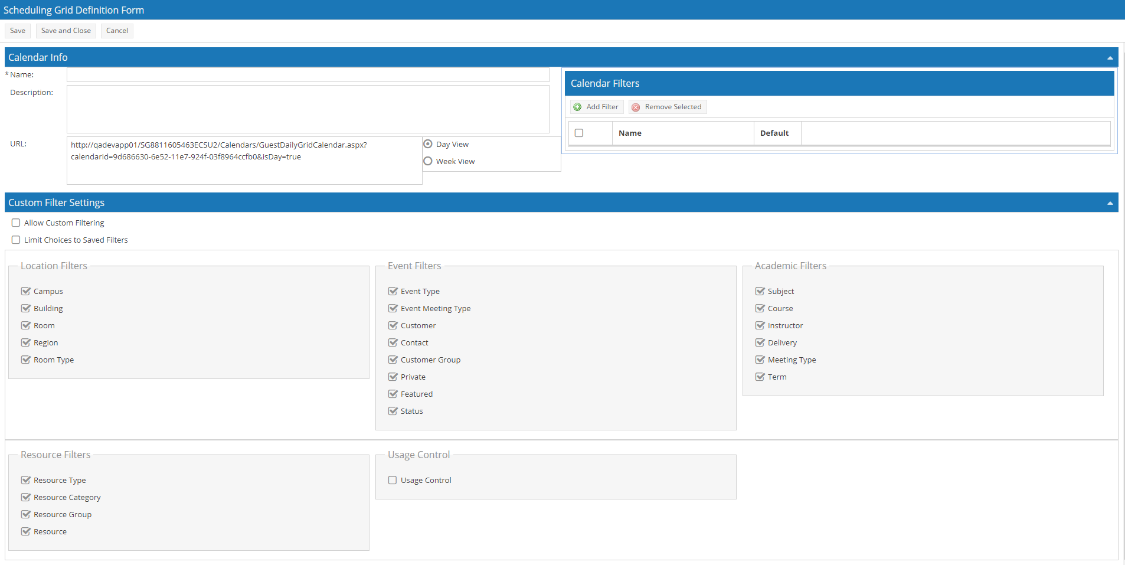Click into the Name input field
Screen dimensions: 1125x565
pyautogui.click(x=308, y=75)
